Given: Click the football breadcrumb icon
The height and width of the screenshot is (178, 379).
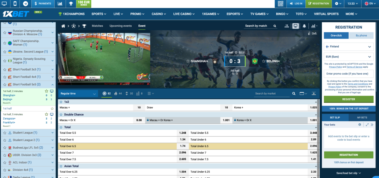Looking at the screenshot, I should pyautogui.click(x=74, y=26).
